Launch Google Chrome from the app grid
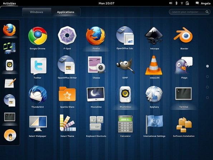The image size is (213, 160). [x=38, y=36]
